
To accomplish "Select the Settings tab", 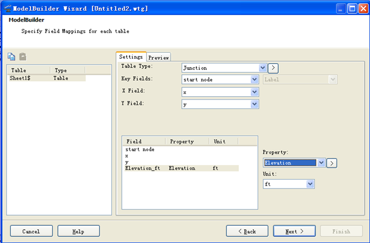I will pos(131,57).
